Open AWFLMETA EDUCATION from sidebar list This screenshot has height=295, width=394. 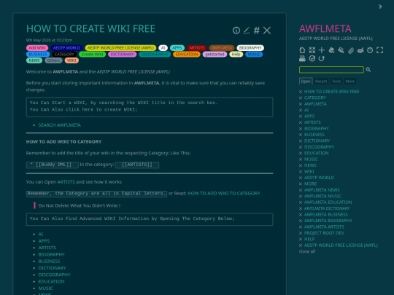pos(328,202)
